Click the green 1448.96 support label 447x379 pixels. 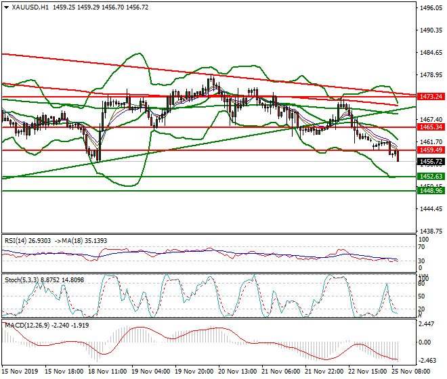(x=431, y=190)
